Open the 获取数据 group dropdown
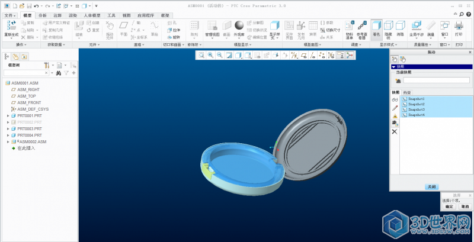The height and width of the screenshot is (242, 474). click(x=56, y=44)
